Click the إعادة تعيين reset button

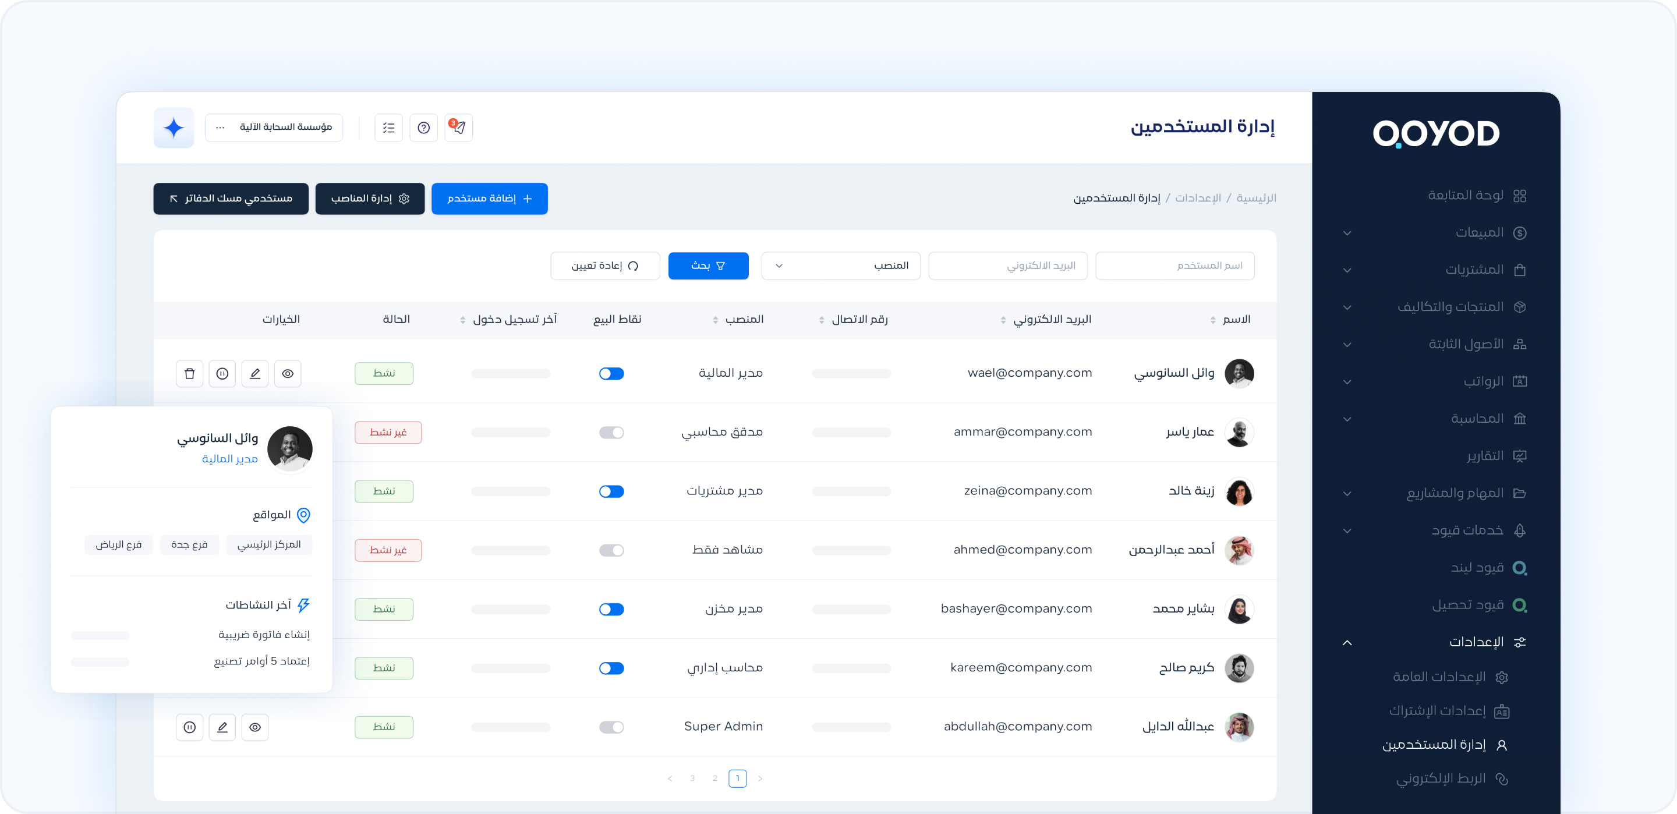(x=605, y=266)
